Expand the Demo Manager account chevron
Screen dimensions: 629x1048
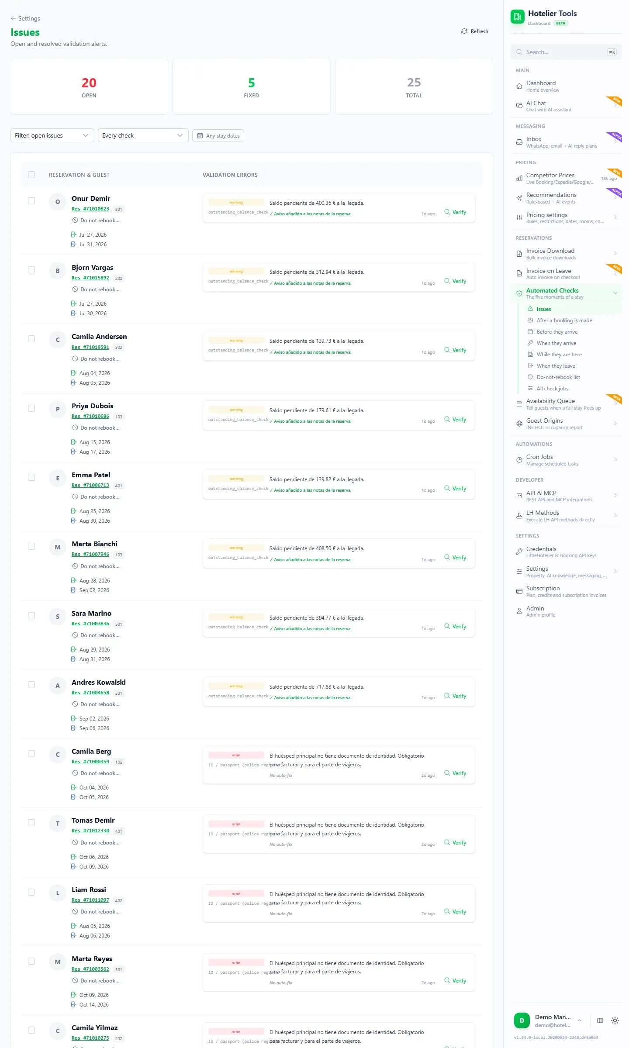(x=580, y=1020)
